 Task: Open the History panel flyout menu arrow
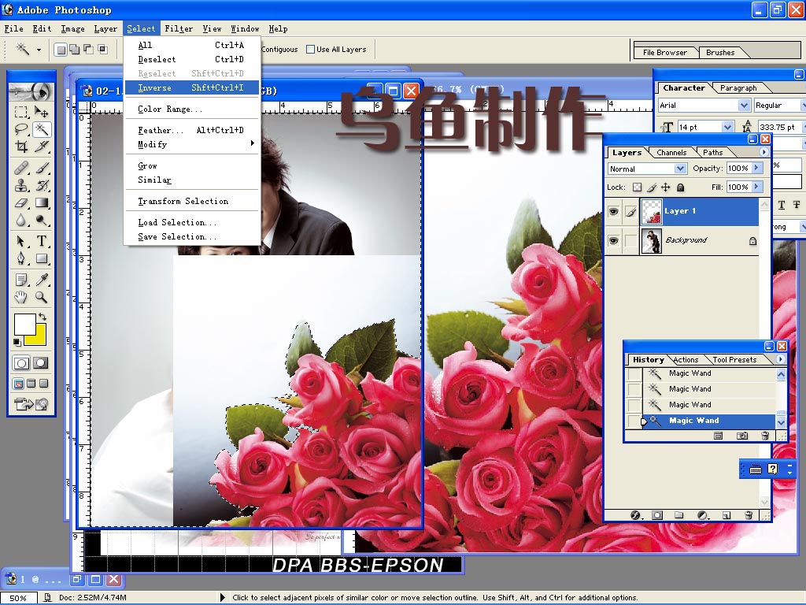pos(781,359)
